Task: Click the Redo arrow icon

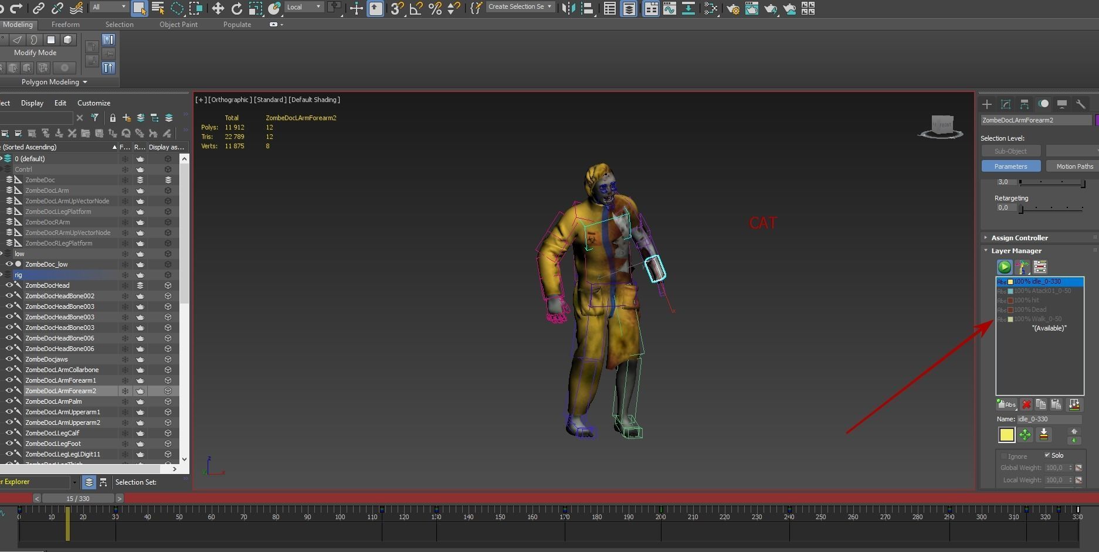Action: click(x=17, y=8)
